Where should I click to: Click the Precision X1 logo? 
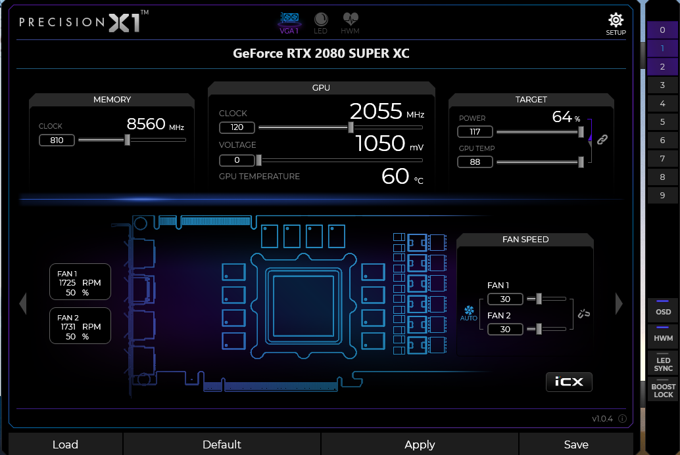[84, 22]
